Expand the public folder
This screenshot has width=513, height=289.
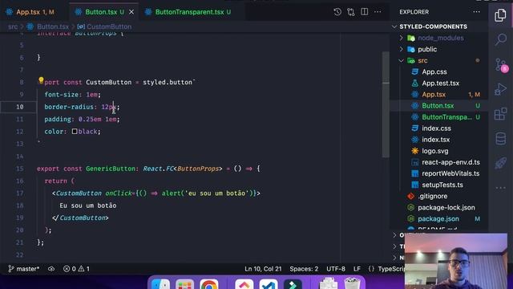(x=427, y=49)
